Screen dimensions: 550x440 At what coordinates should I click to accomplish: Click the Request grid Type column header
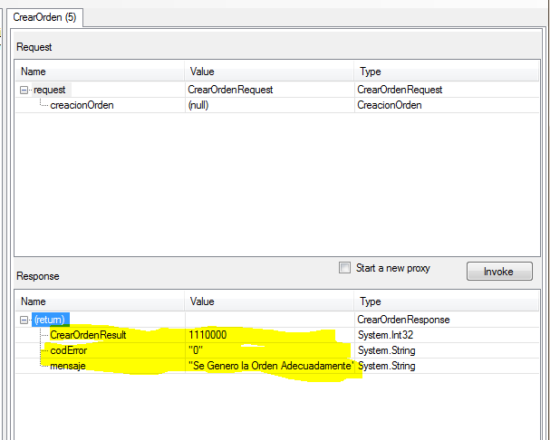(x=447, y=72)
